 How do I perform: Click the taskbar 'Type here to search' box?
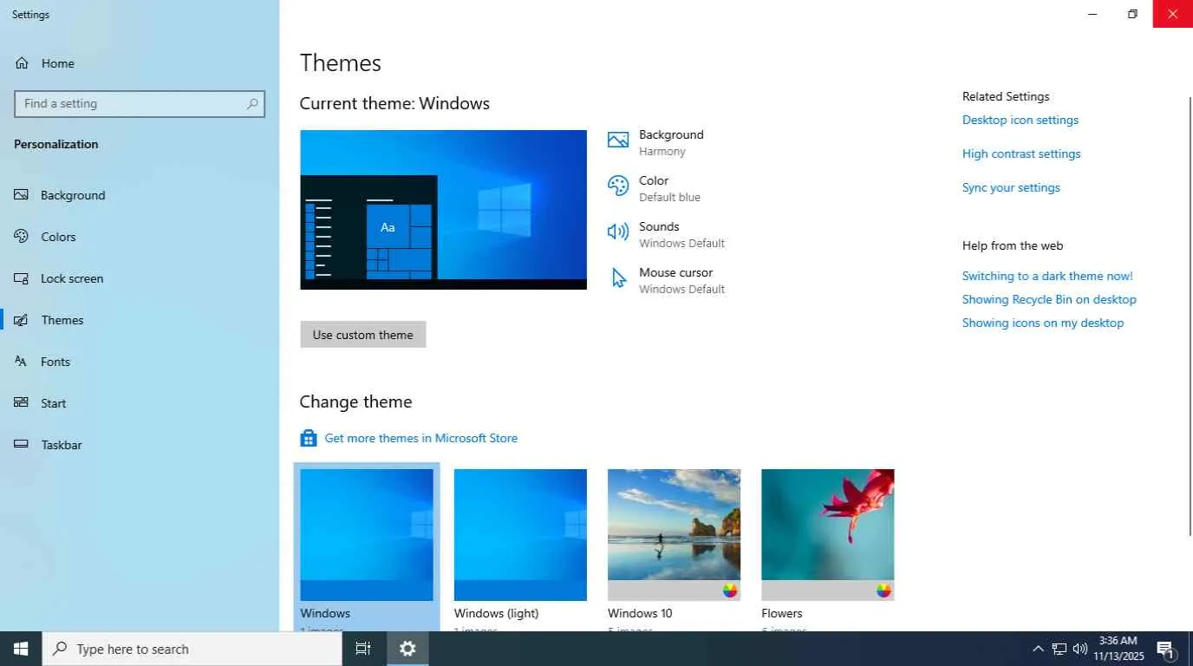coord(192,649)
